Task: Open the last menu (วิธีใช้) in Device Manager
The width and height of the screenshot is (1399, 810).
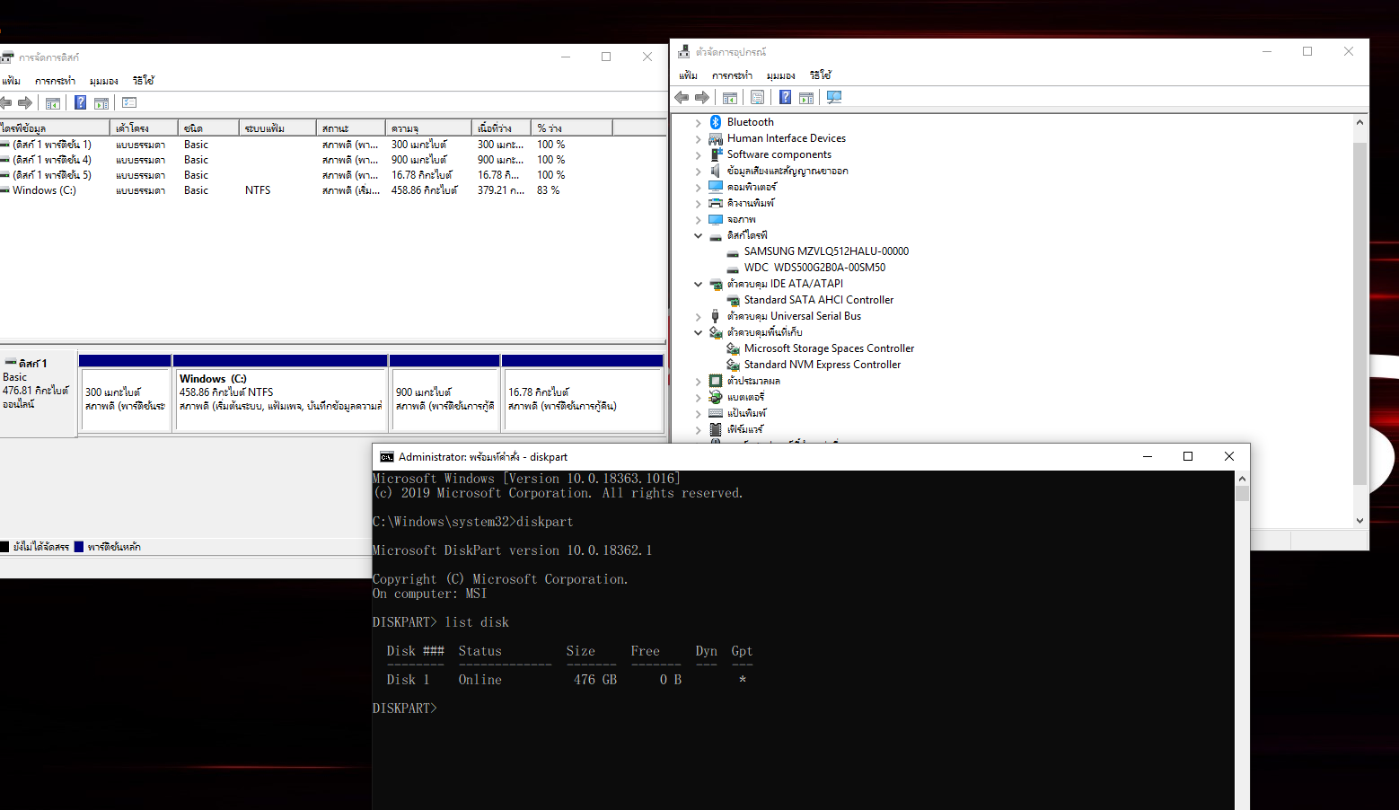Action: 820,75
